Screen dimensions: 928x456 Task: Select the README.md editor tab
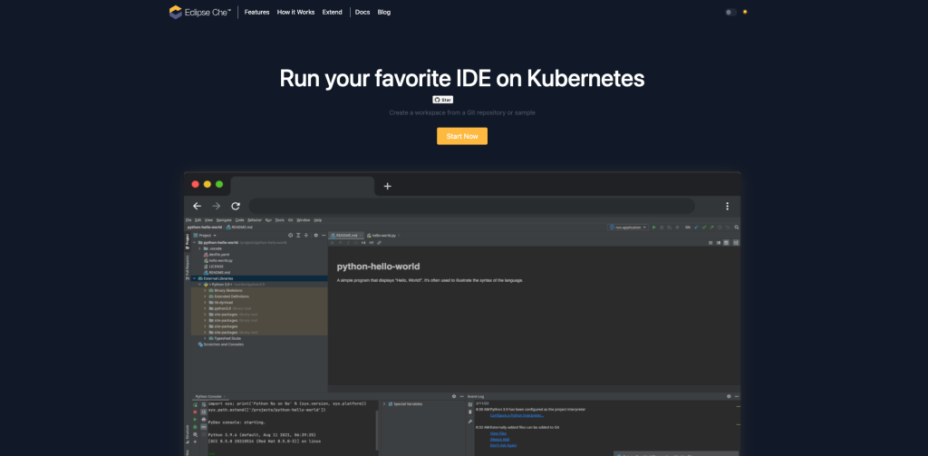click(x=345, y=235)
